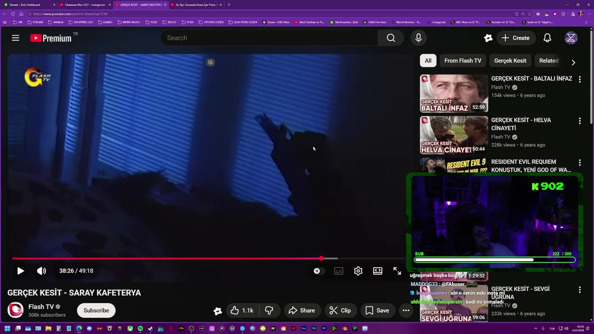This screenshot has width=594, height=334.
Task: Select the Related chip
Action: point(549,61)
